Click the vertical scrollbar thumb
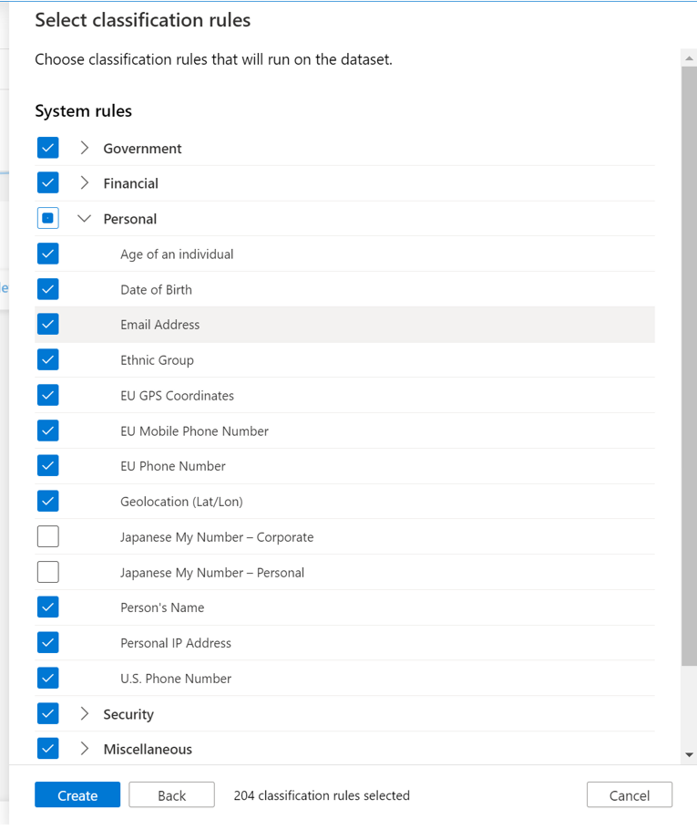Viewport: 697px width, 830px height. (x=689, y=365)
